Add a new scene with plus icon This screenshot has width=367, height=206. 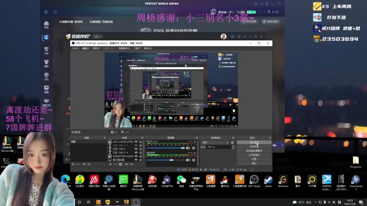(73, 164)
